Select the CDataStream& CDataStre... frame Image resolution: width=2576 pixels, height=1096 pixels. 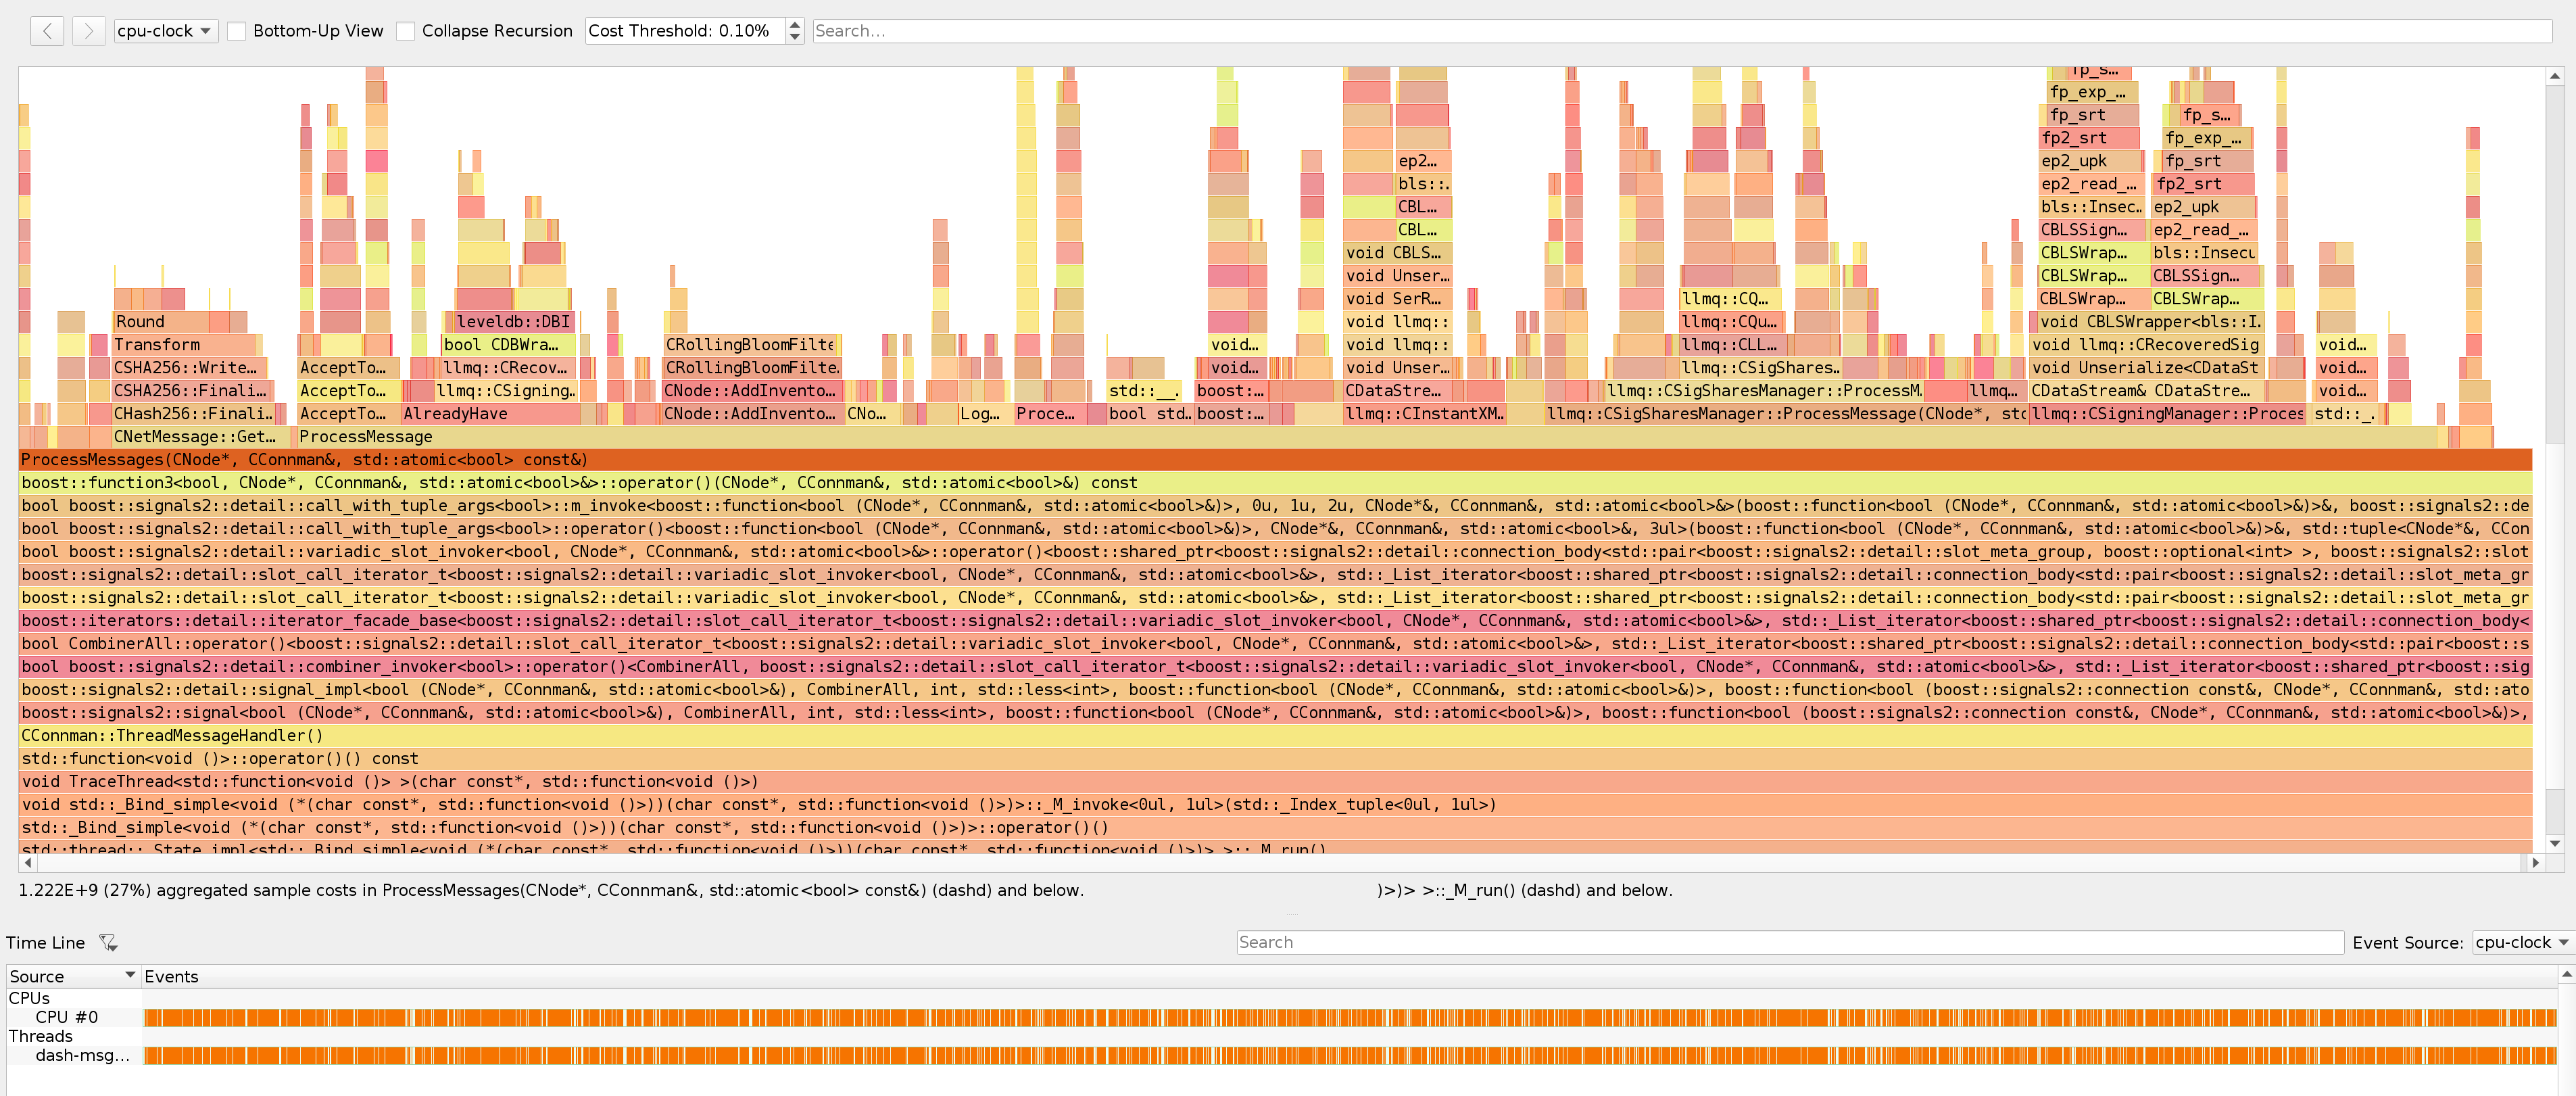[x=2146, y=391]
